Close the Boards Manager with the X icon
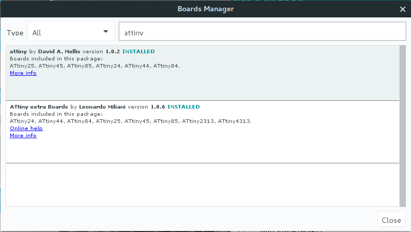Viewport: 411px width, 232px height. pyautogui.click(x=403, y=9)
